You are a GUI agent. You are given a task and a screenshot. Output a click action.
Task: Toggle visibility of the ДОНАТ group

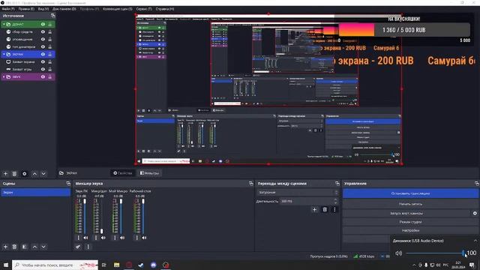(43, 24)
